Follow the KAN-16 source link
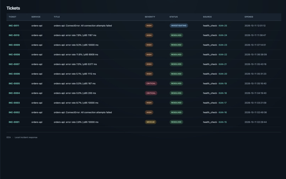 click(x=222, y=112)
